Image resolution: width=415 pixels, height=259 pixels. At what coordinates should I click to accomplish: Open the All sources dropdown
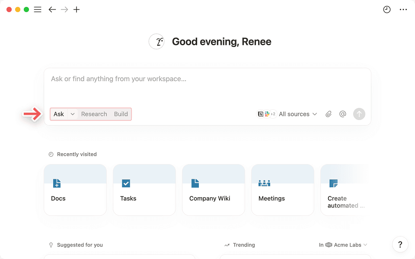297,114
